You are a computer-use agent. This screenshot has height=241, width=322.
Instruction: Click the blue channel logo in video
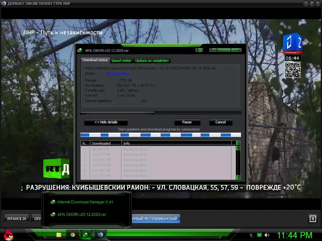coord(292,43)
